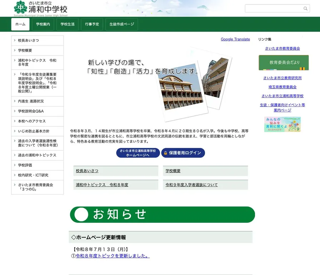Open the さいたま市立教育研究所 link
320x275 pixels.
tap(282, 78)
